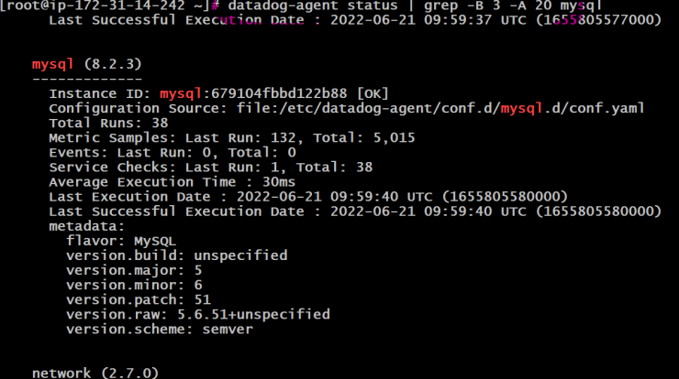Screen dimensions: 679x379
Task: Click the version.raw 5.6.51+unspecified value
Action: pyautogui.click(x=253, y=314)
